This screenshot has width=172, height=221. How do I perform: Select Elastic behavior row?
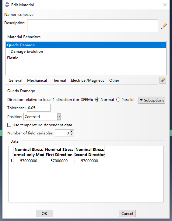86,58
